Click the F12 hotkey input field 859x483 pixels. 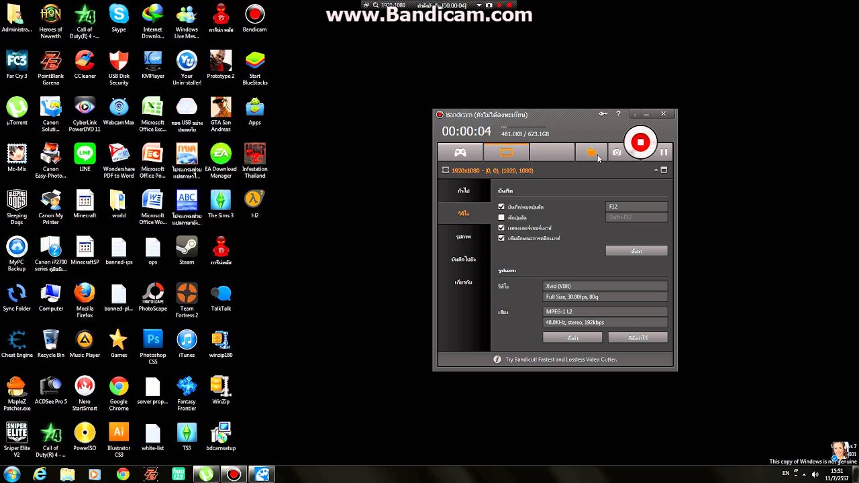637,207
